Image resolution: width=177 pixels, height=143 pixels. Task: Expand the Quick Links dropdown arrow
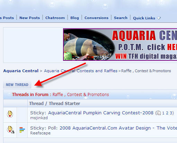coord(159,18)
